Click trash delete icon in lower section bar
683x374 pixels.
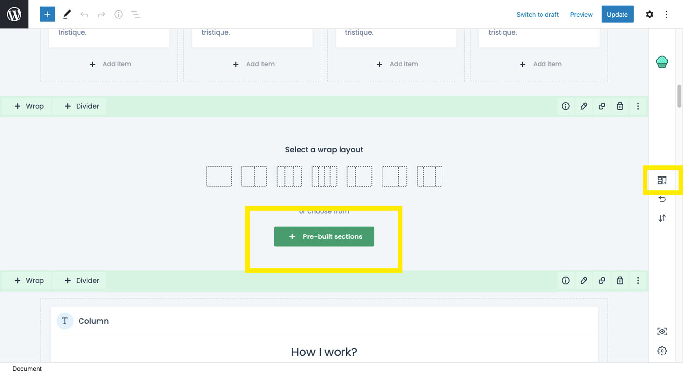[620, 281]
